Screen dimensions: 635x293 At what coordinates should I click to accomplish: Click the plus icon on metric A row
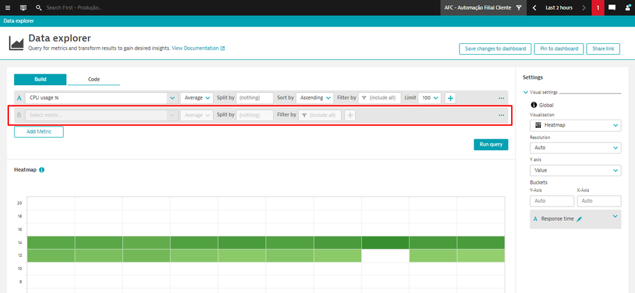tap(450, 98)
